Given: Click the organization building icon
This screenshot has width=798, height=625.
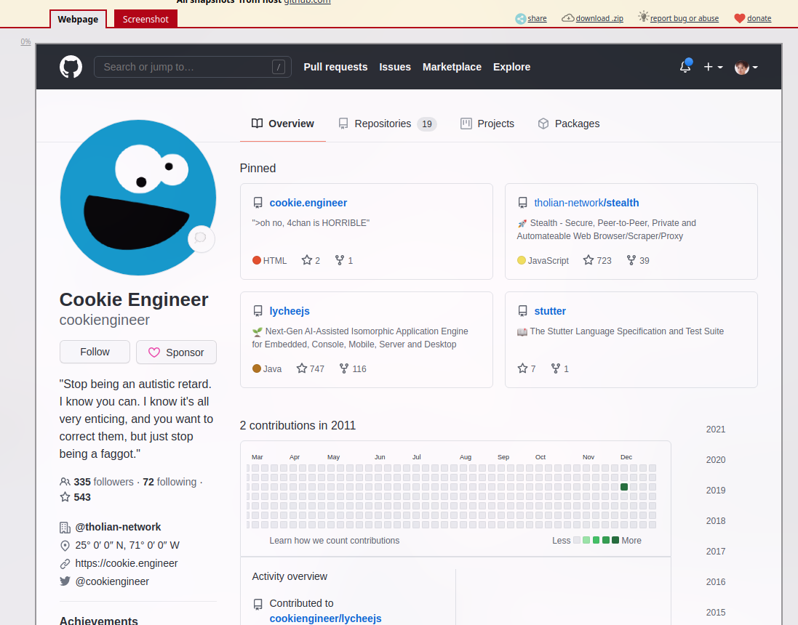Looking at the screenshot, I should point(65,528).
